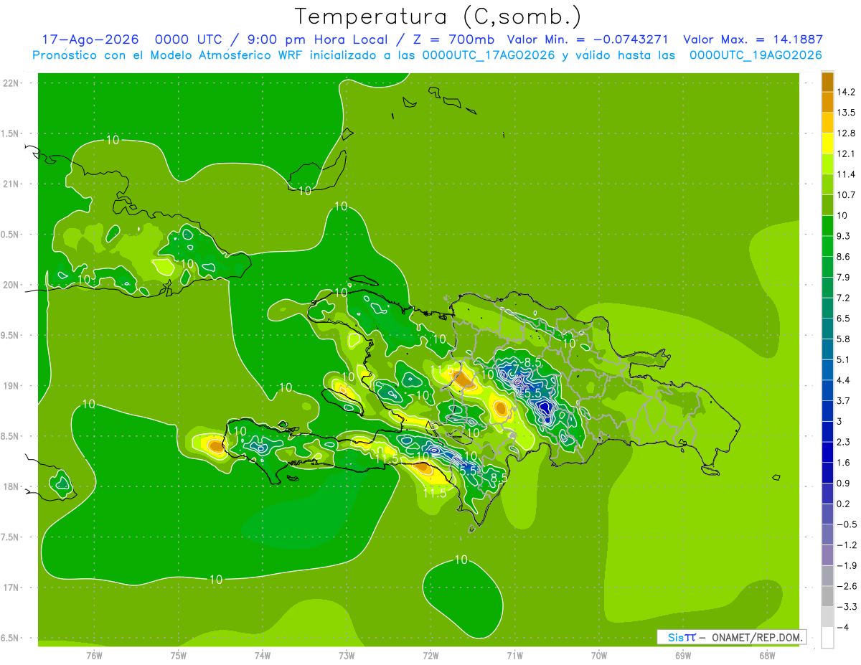
Task: Click the '0000 UTC' time in the header
Action: coord(190,40)
